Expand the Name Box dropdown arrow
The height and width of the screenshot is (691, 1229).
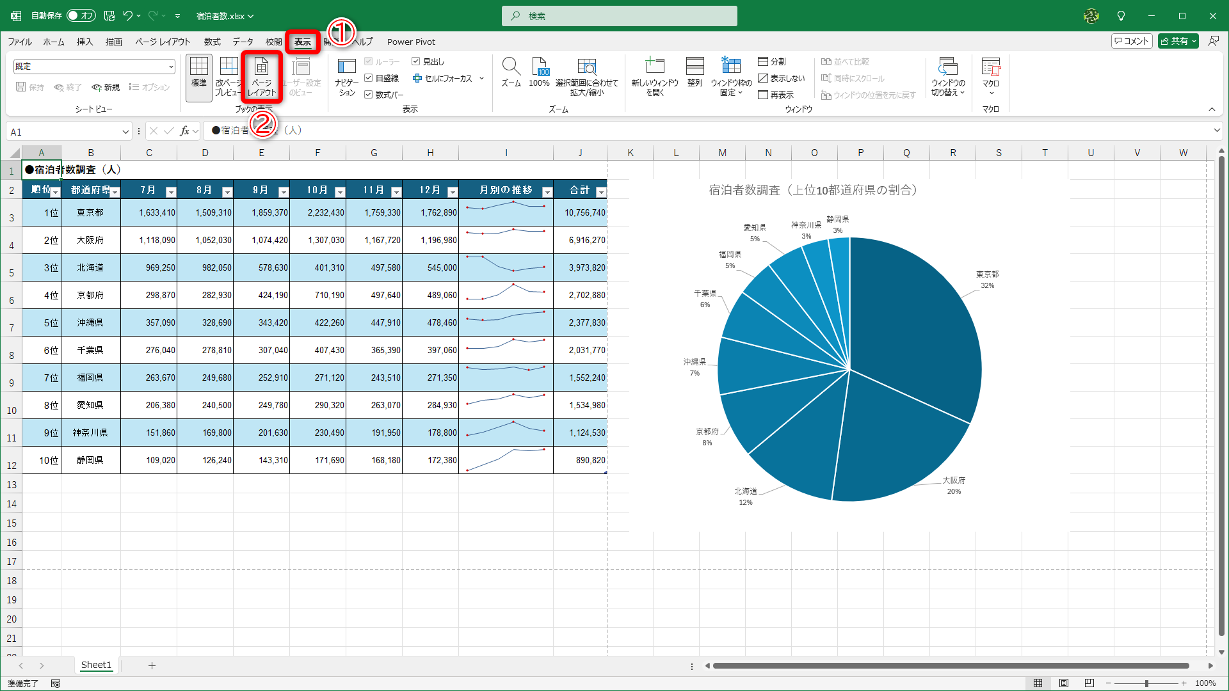point(125,132)
